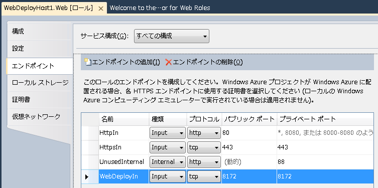This screenshot has width=378, height=188.
Task: Open the 構成 side tab
Action: (x=40, y=31)
